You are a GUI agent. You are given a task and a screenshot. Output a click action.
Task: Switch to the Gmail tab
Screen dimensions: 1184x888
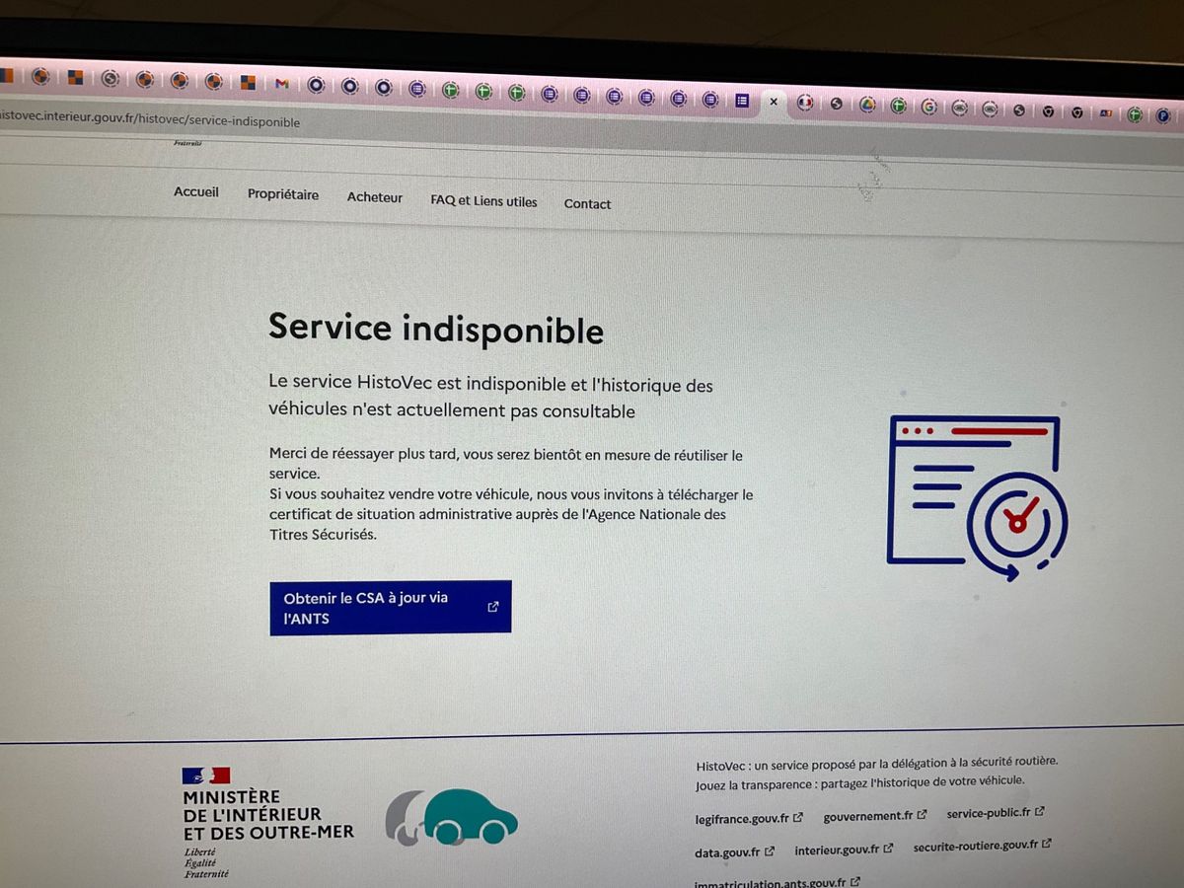pyautogui.click(x=281, y=84)
